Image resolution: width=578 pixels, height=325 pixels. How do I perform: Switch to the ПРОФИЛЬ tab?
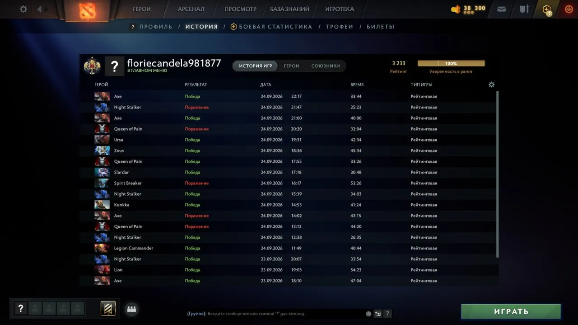click(156, 27)
